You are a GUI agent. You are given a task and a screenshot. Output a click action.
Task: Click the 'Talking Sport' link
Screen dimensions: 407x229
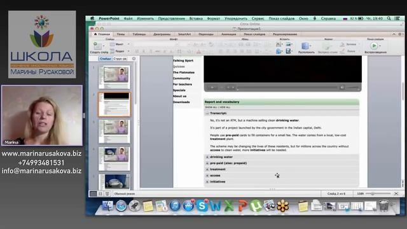point(183,60)
